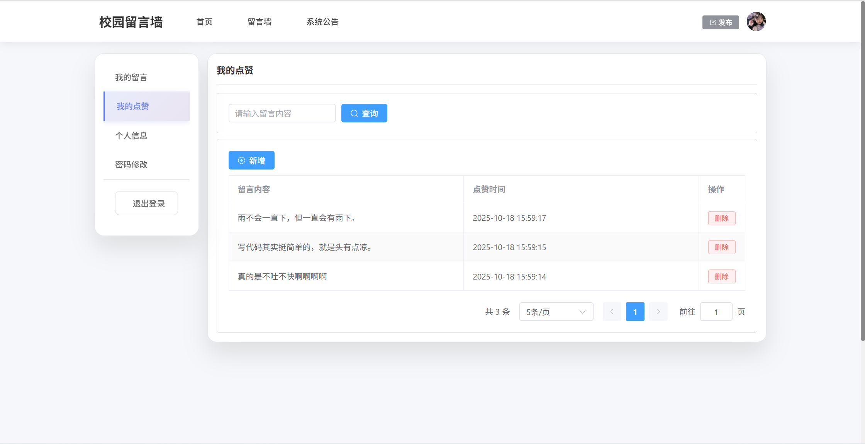
Task: Open 留言墙 in the top navigation
Action: [x=259, y=22]
